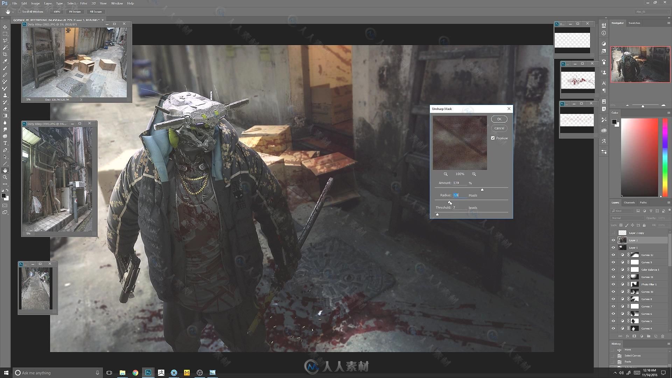The image size is (672, 378).
Task: Click the Add layer style fx icon
Action: [627, 336]
